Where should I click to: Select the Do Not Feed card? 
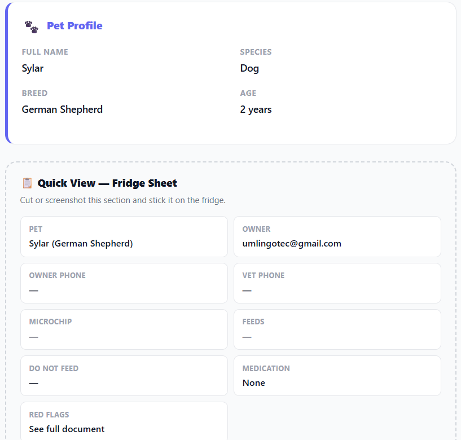tap(124, 376)
